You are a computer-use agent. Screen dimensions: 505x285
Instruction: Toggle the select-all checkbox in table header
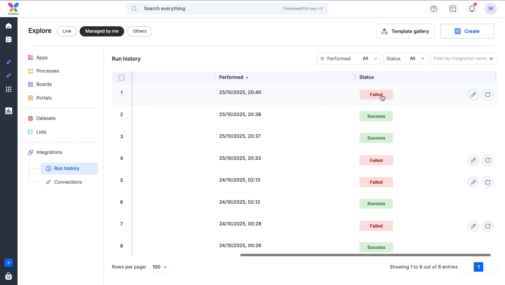(x=122, y=77)
